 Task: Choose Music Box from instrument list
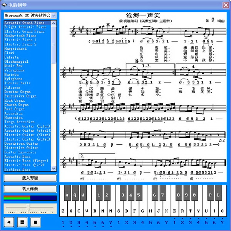pyautogui.click(x=13, y=66)
